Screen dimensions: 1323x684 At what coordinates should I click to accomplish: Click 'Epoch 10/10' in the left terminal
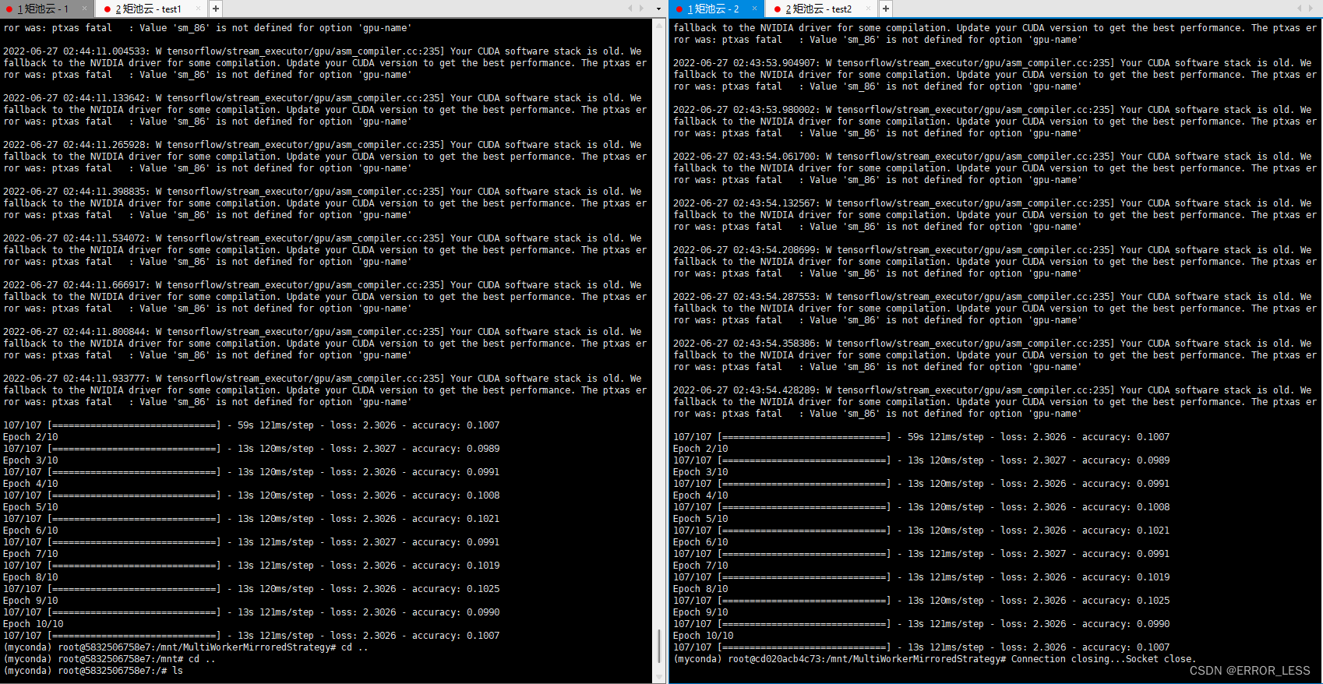coord(34,624)
